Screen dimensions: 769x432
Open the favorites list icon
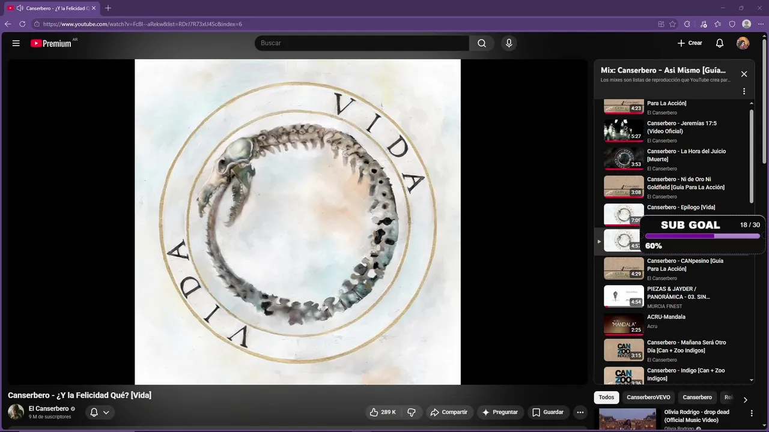tap(718, 24)
